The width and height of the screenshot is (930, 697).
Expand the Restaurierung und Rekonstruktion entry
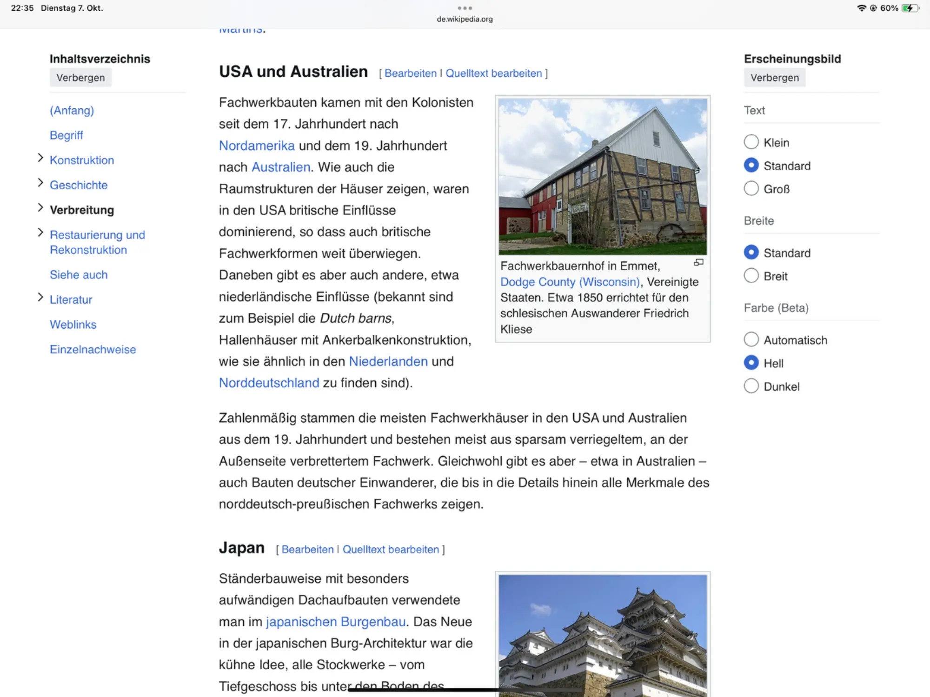tap(40, 232)
